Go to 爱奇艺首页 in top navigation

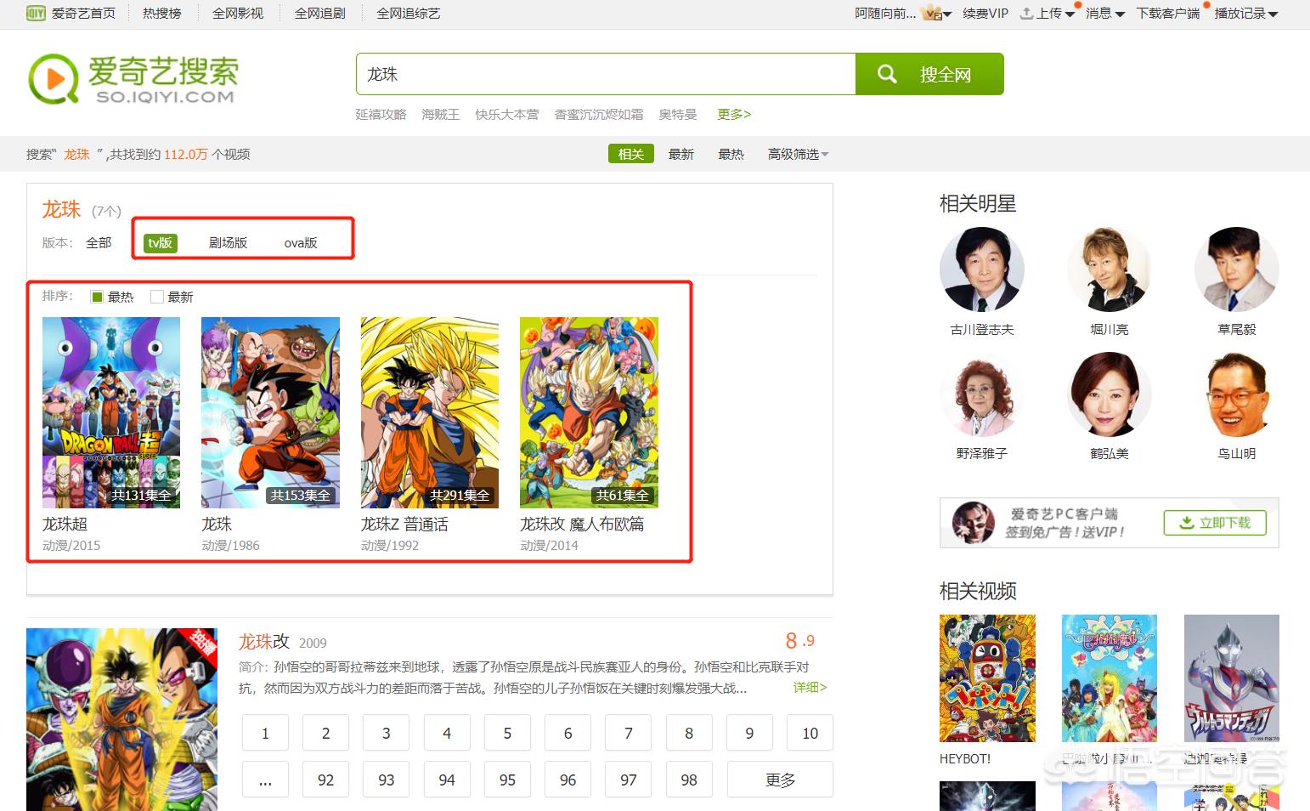(x=83, y=13)
